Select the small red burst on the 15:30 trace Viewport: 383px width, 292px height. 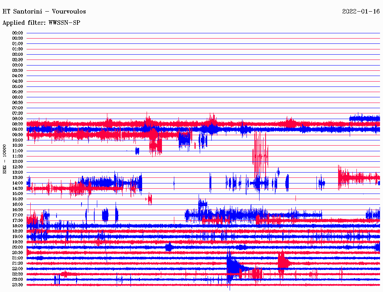[150, 199]
